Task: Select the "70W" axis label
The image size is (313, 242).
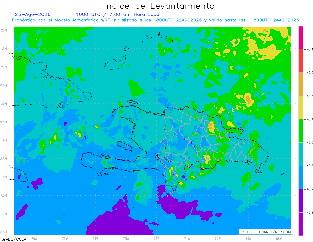Action: (x=218, y=239)
